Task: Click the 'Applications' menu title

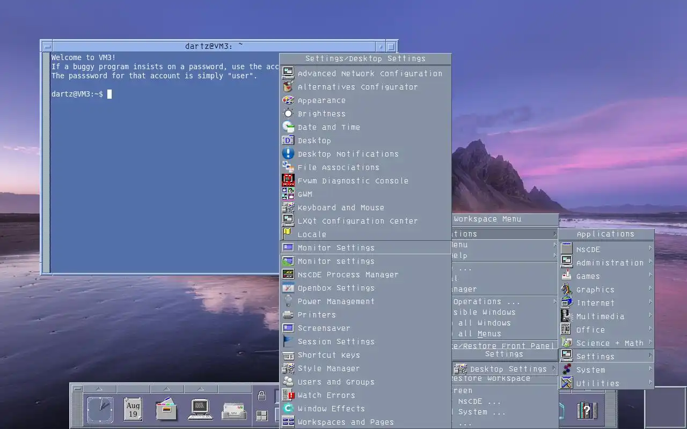Action: [606, 234]
